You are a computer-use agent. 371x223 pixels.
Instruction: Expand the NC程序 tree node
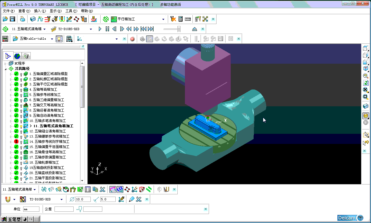[x=5, y=63]
